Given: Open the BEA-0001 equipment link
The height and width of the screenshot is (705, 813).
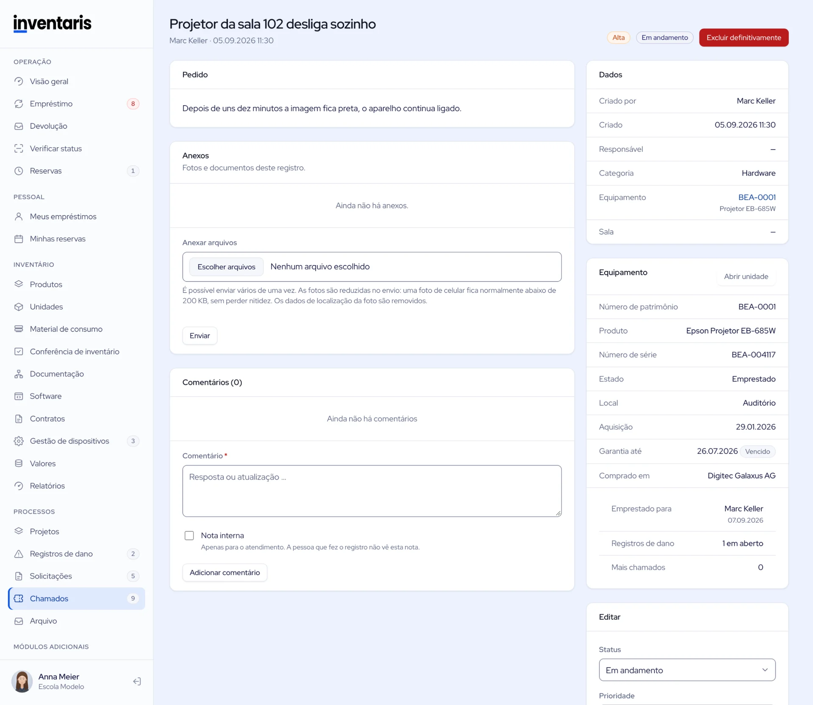Looking at the screenshot, I should coord(757,197).
